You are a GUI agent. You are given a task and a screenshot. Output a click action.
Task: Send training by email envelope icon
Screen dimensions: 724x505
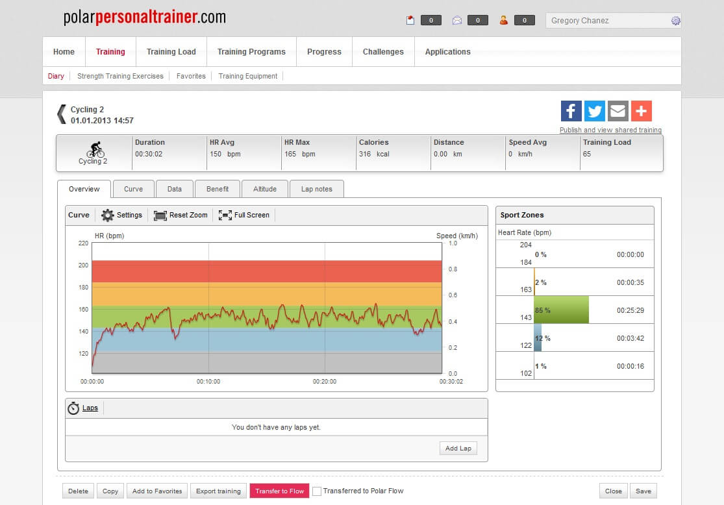pos(618,111)
